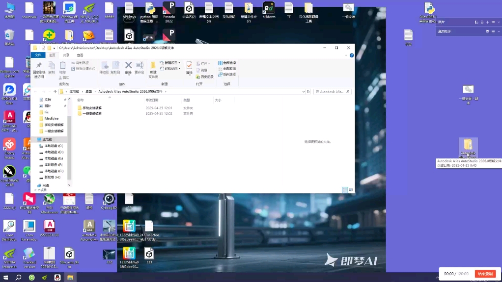Image resolution: width=502 pixels, height=282 pixels.
Task: Select 本地磁盘 (G:) in the navigation pane
Action: 54,171
